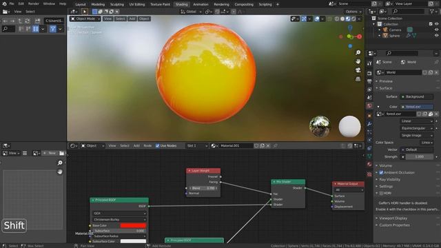Open the Window menu
The width and height of the screenshot is (441, 248).
coord(49,4)
